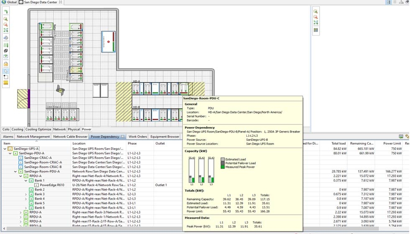Screen dimensions: 410x234
Task: Click zoom in on the floor layout toolbar
Action: [6, 19]
